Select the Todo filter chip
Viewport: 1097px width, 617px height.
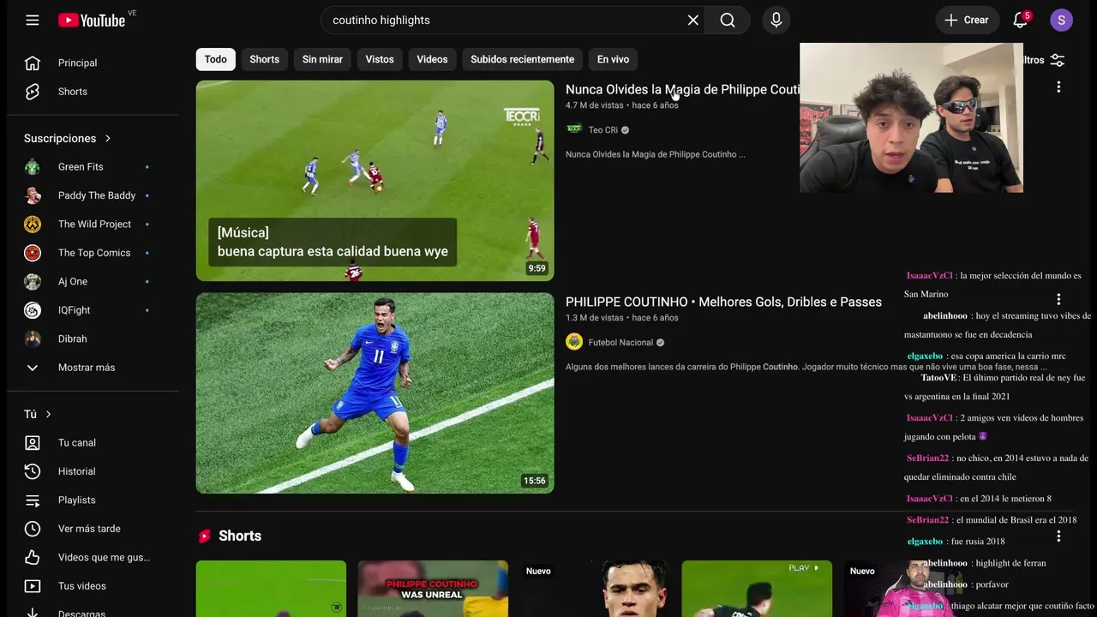(215, 59)
